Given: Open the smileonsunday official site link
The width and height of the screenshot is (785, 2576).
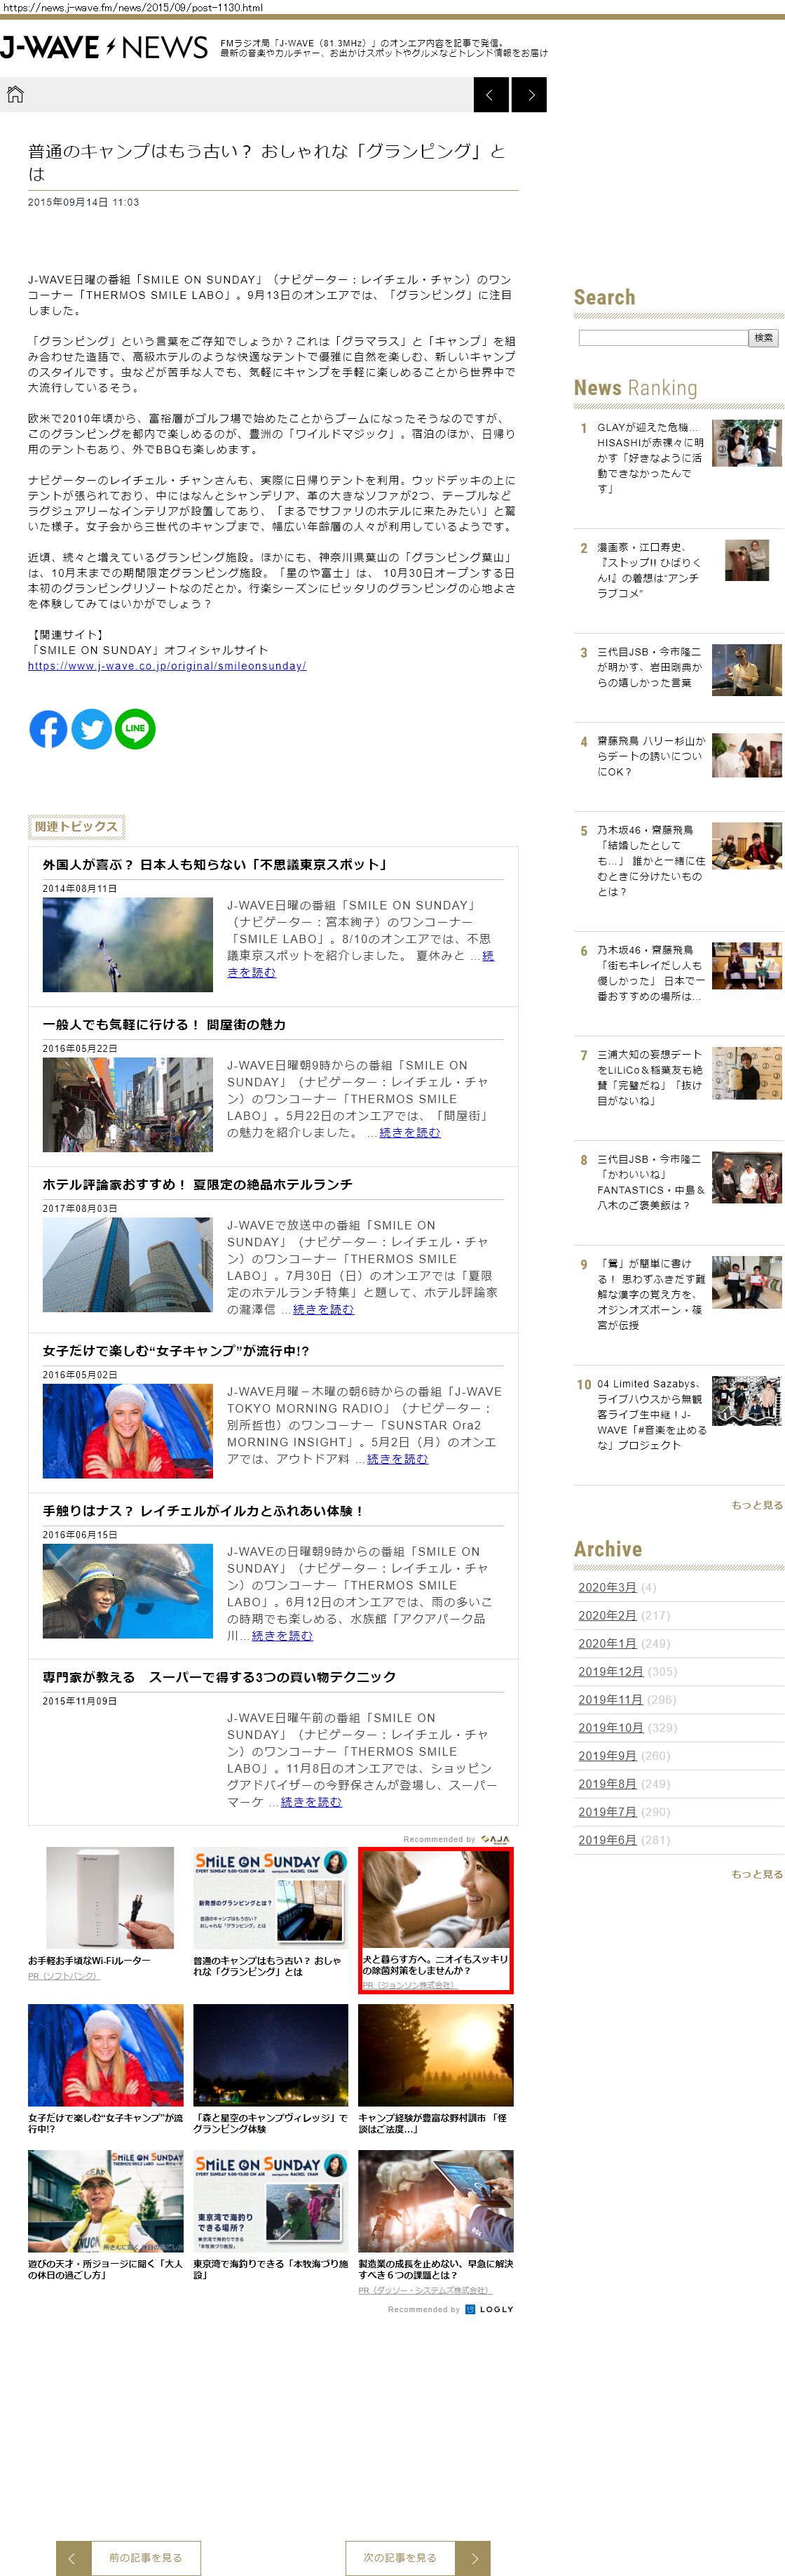Looking at the screenshot, I should click(x=167, y=666).
